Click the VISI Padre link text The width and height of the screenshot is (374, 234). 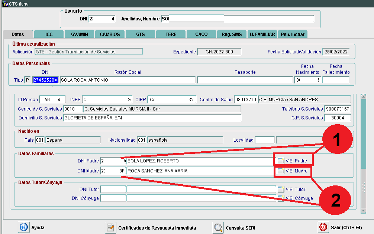(x=296, y=161)
